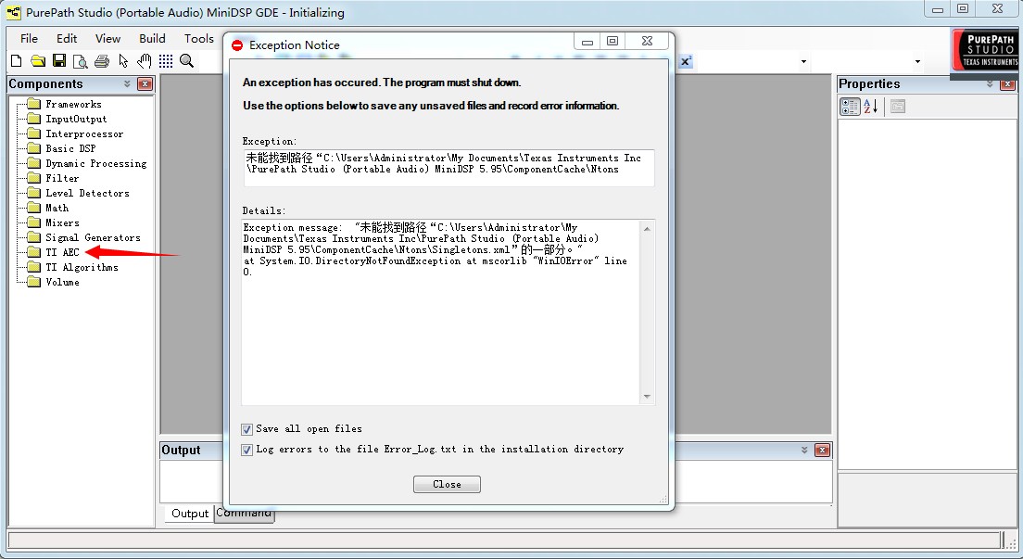Screen dimensions: 1023x559
Task: Click PurePath Studio title bar app icon
Action: pos(13,12)
